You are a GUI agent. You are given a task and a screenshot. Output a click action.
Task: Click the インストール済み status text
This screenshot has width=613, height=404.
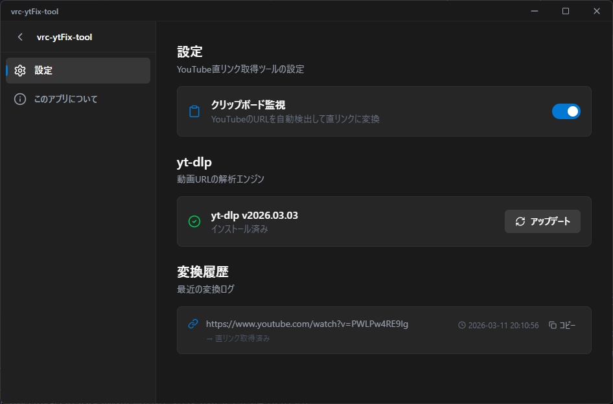[x=240, y=229]
